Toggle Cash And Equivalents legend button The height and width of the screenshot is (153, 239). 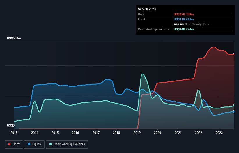pos(67,144)
